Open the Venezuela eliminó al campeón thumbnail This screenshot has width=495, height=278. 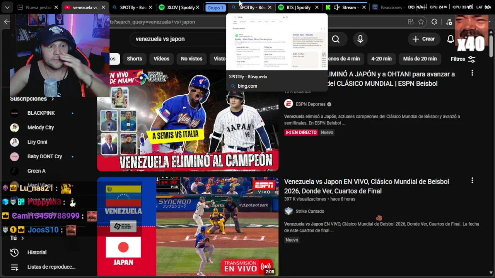[188, 120]
